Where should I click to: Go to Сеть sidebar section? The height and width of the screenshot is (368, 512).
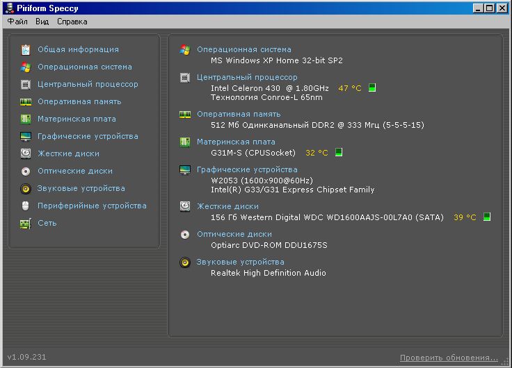(47, 223)
